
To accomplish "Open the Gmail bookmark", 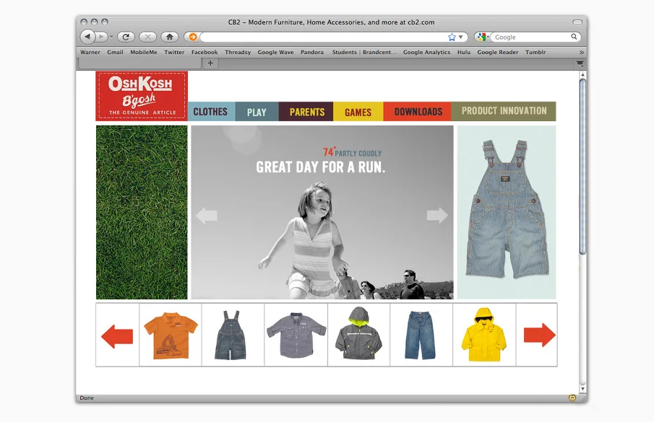I will pos(115,52).
